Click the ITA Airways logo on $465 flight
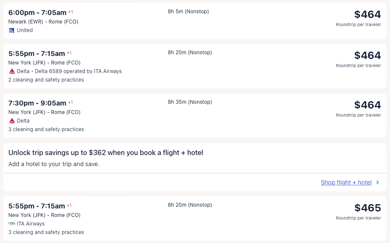The image size is (390, 243). (x=12, y=224)
